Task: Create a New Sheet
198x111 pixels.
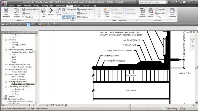Action: (x=107, y=13)
